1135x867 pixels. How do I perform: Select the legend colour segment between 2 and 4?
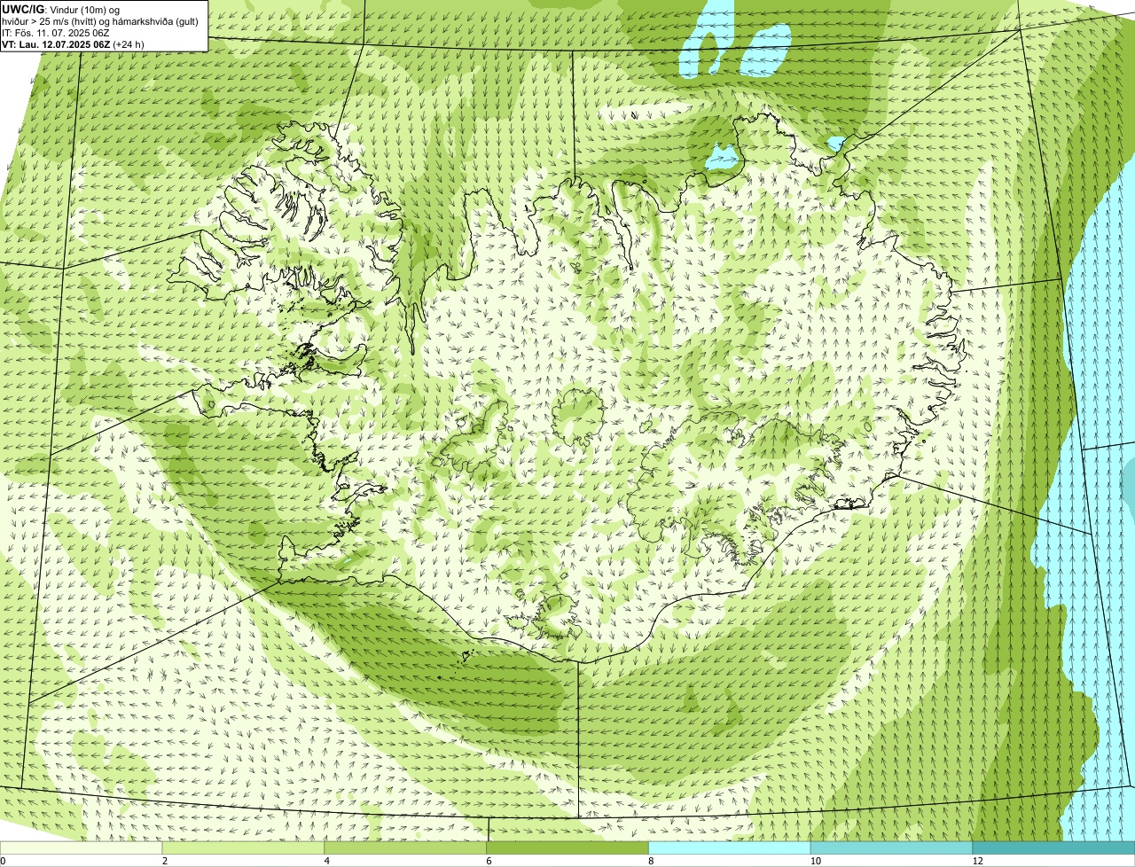coord(244,847)
